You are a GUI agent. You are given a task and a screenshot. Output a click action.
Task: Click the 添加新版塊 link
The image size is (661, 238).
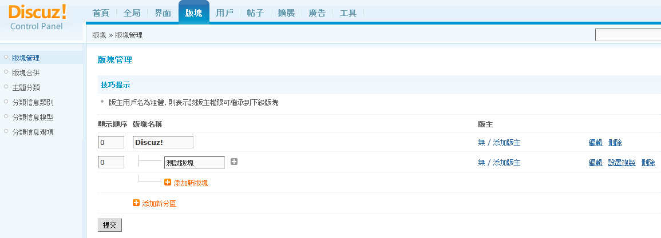(x=191, y=183)
